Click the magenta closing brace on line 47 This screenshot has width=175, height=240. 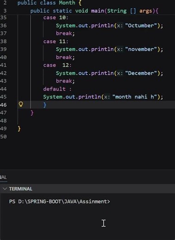click(x=32, y=113)
